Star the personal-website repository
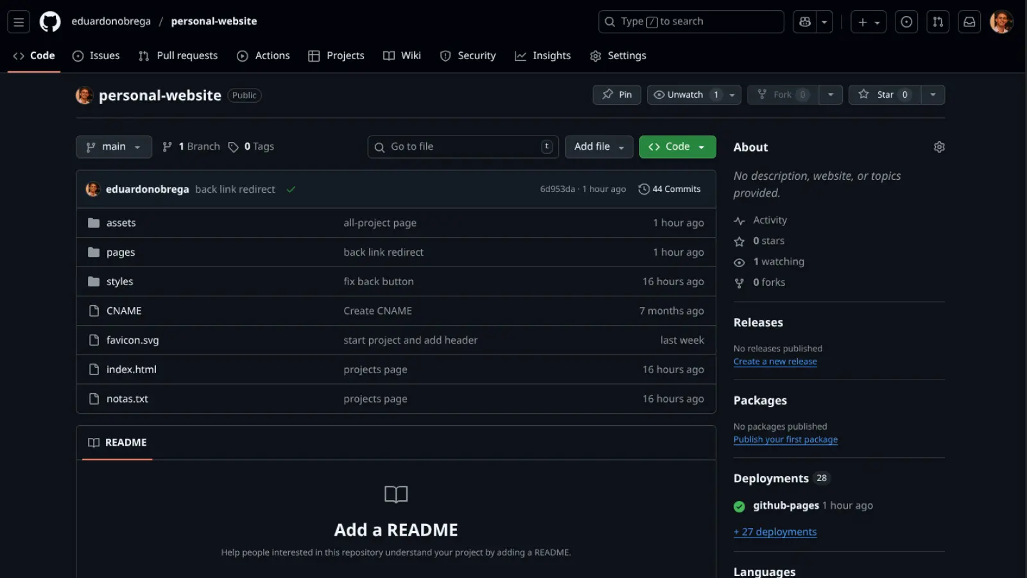This screenshot has height=578, width=1027. click(x=885, y=95)
